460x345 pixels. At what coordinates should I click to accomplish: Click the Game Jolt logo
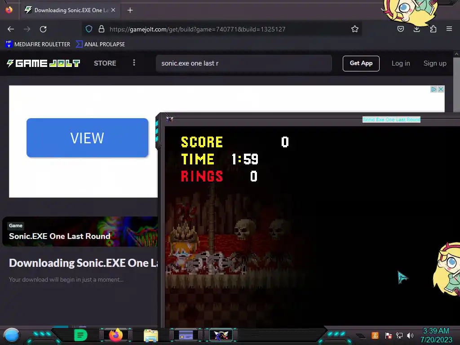(x=44, y=63)
